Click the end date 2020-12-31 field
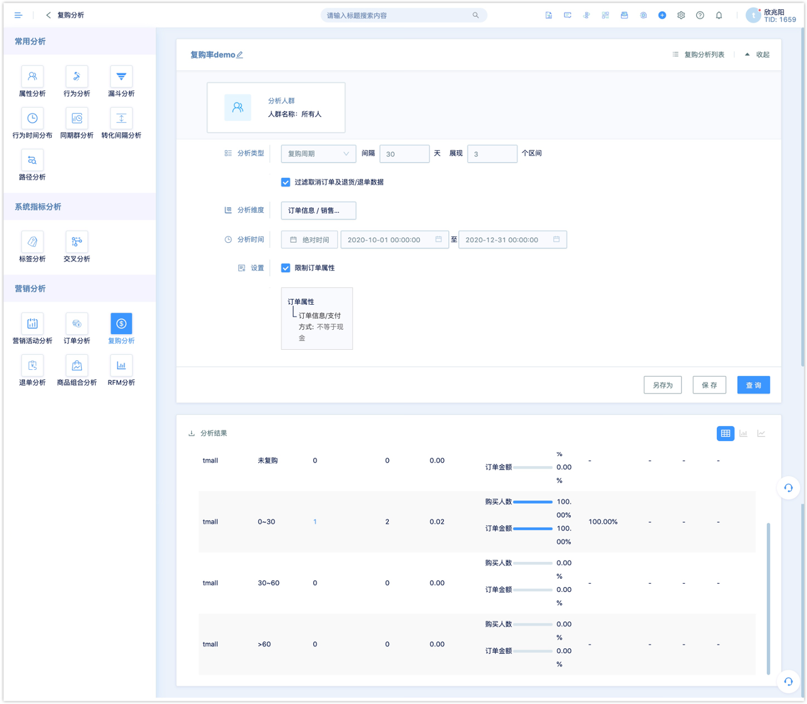This screenshot has height=704, width=807. click(513, 240)
